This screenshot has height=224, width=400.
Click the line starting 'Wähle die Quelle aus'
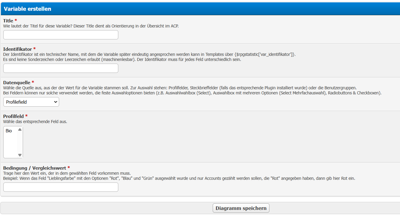(180, 88)
